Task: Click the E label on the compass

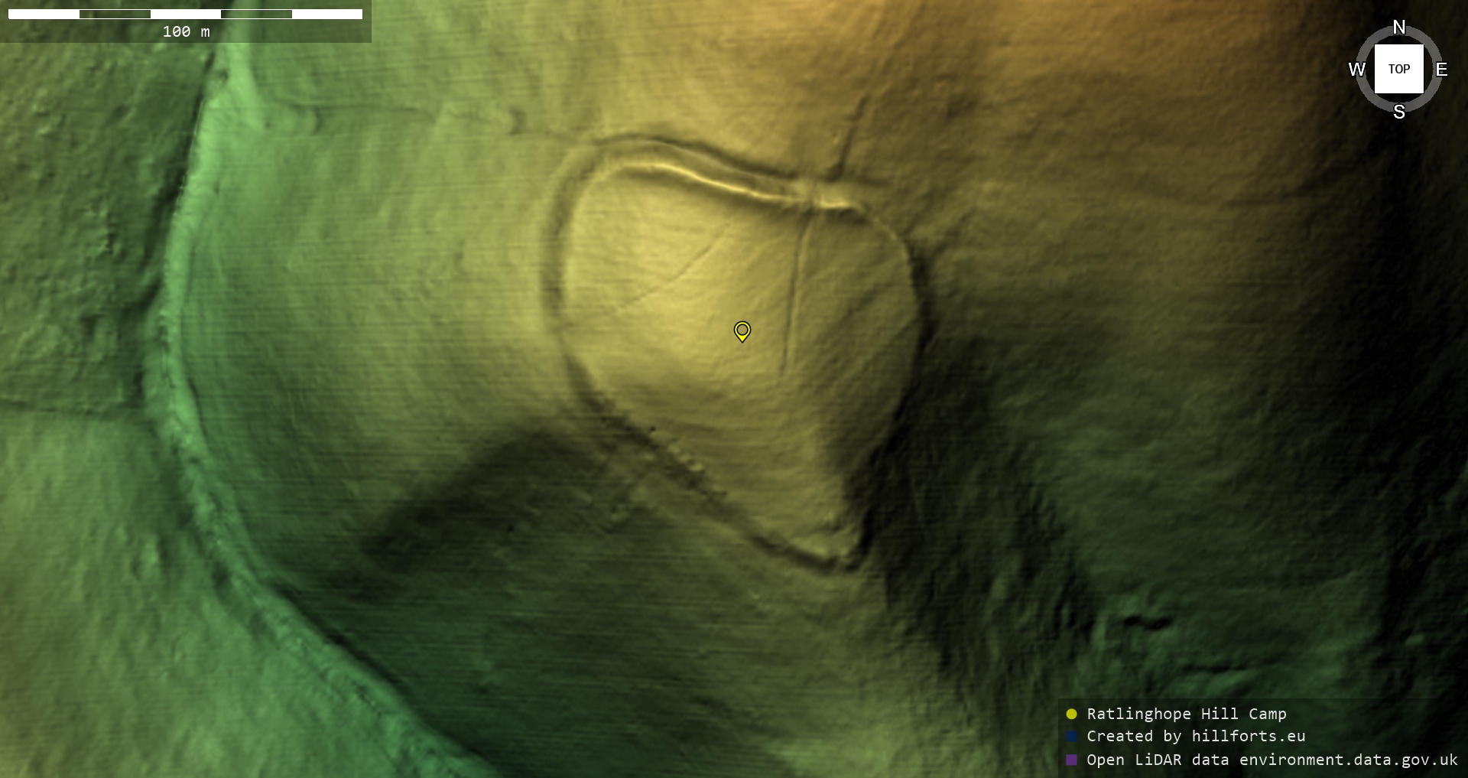Action: (x=1441, y=70)
